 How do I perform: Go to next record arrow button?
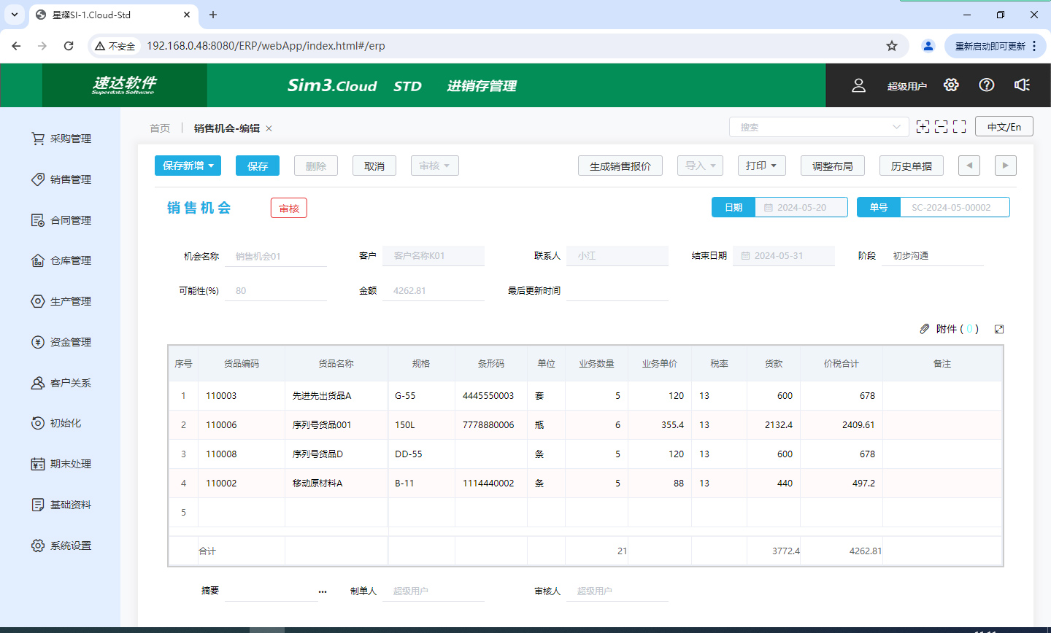tap(1005, 166)
